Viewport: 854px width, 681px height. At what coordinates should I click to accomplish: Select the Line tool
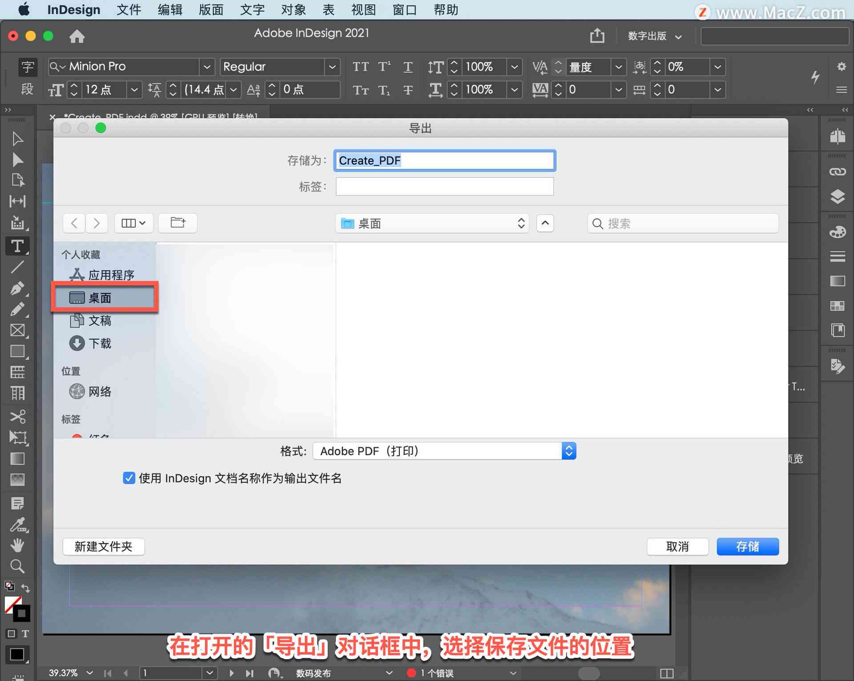(x=17, y=267)
